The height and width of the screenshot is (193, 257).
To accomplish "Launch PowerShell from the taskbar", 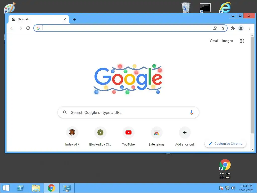I will (x=21, y=188).
